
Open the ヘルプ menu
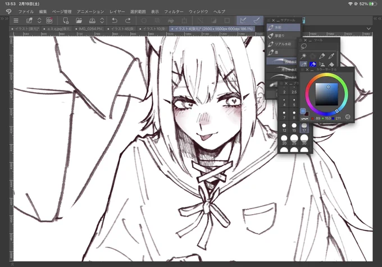pos(219,11)
